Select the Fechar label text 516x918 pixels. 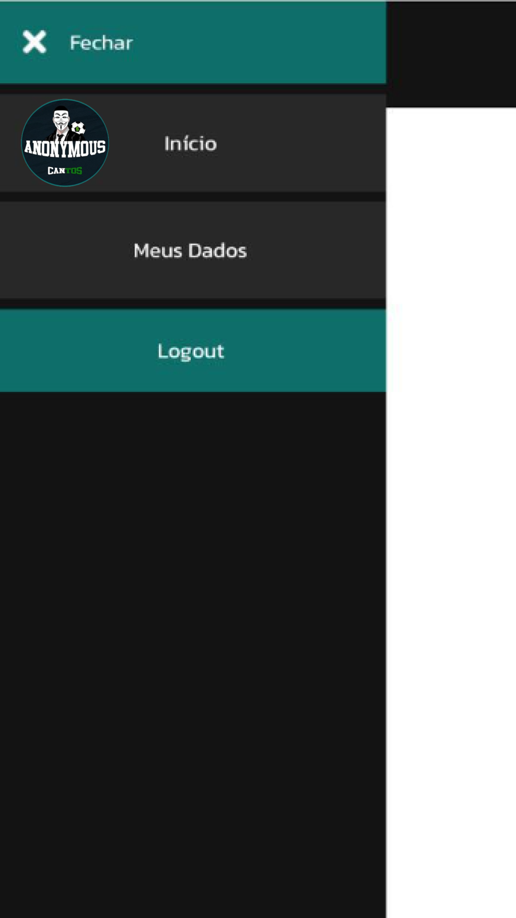click(101, 43)
